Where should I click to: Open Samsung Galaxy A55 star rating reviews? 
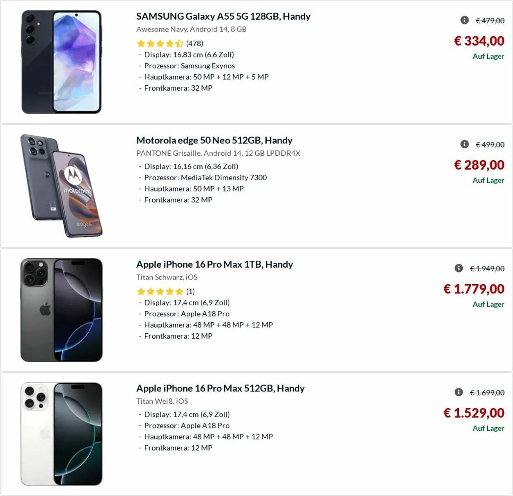(160, 43)
